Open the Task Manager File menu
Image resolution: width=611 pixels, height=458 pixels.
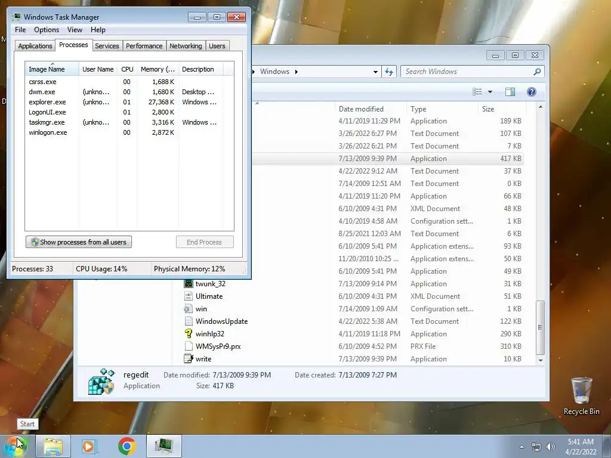[20, 30]
